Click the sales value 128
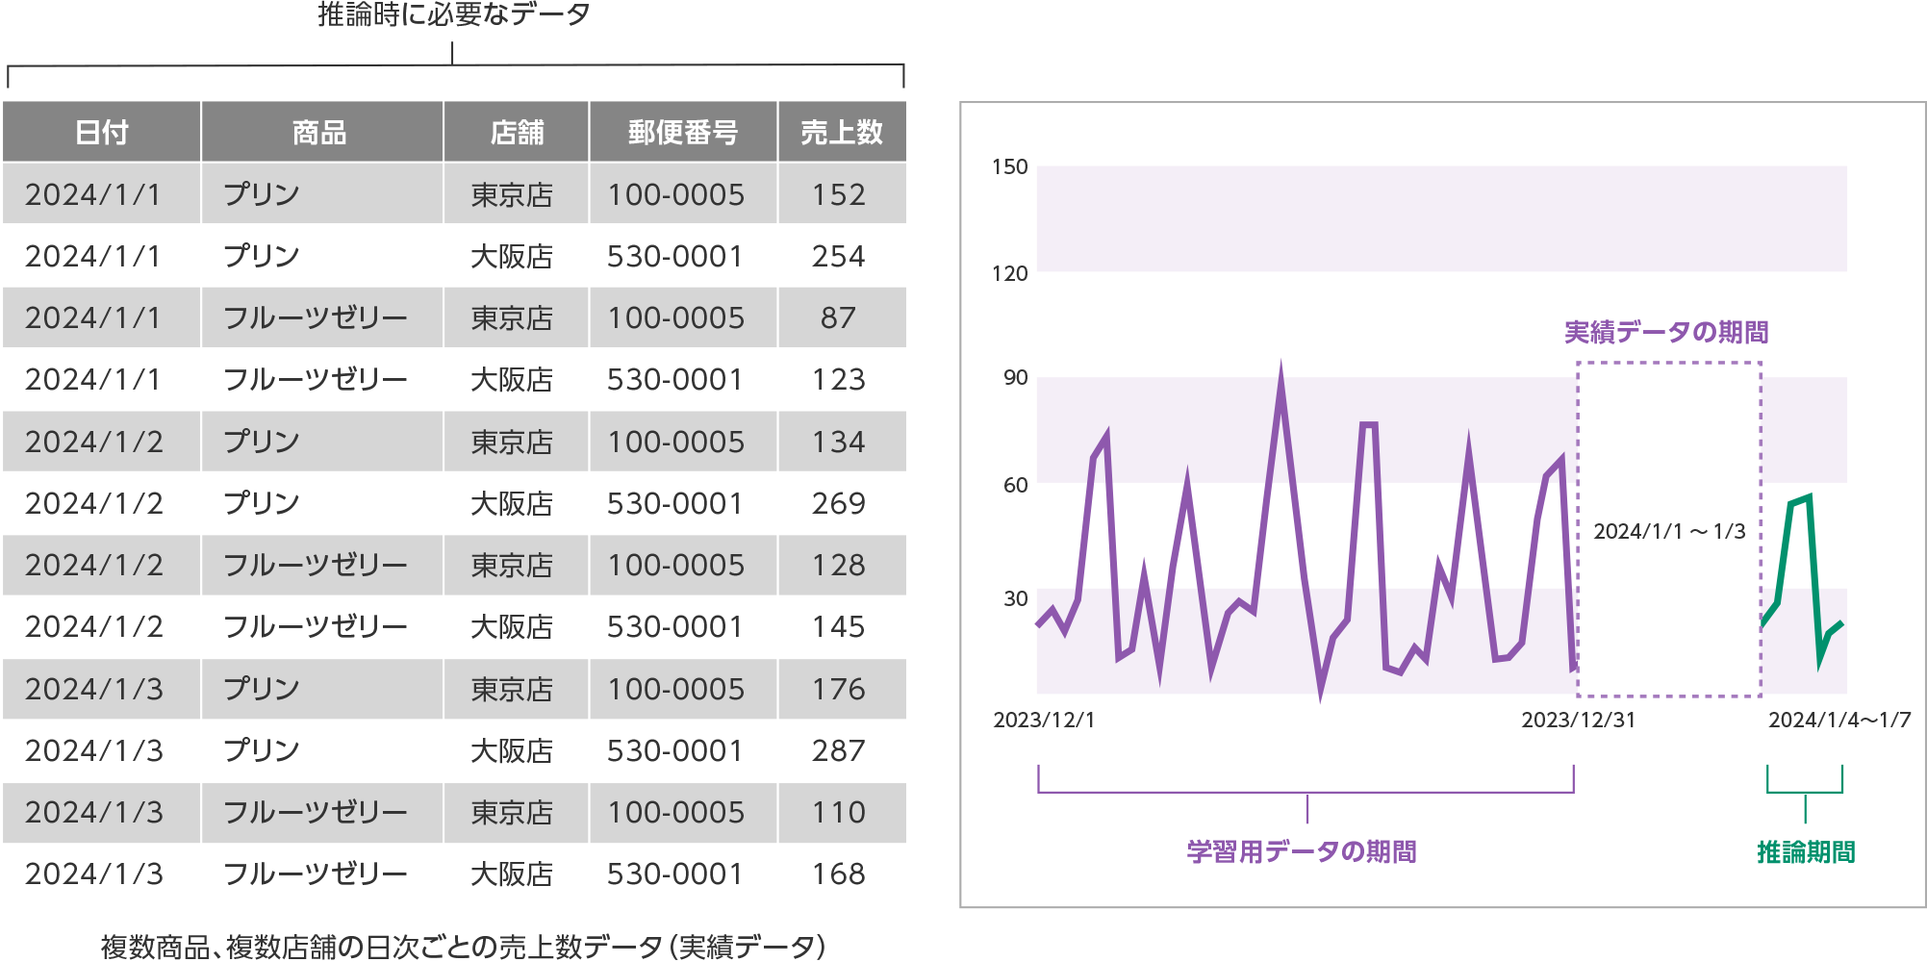1927x962 pixels. pyautogui.click(x=839, y=565)
